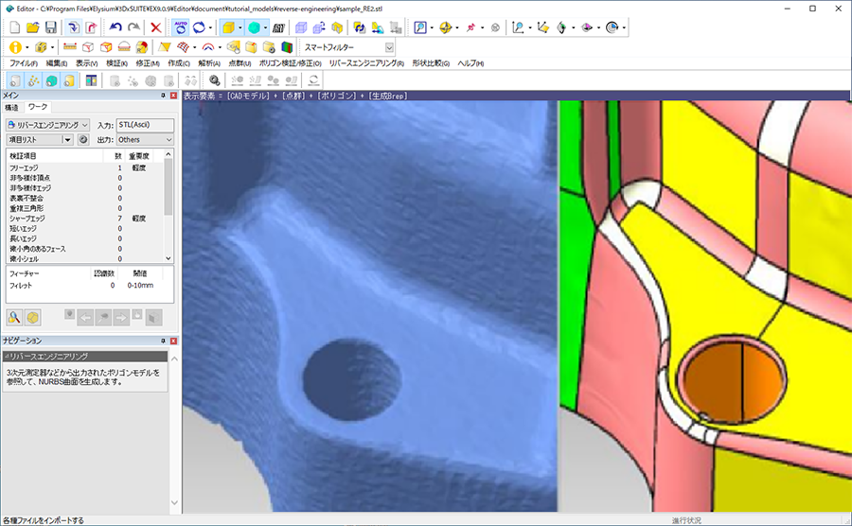Open the 表示 menu
This screenshot has width=852, height=526.
click(x=86, y=63)
